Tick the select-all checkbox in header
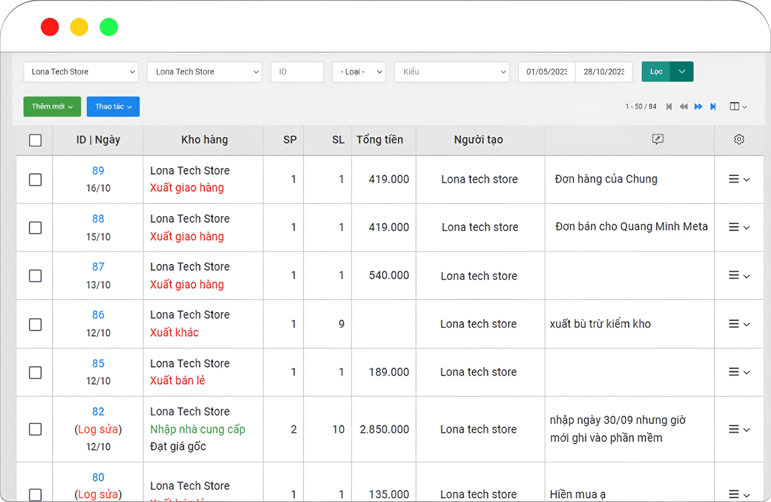 tap(35, 140)
